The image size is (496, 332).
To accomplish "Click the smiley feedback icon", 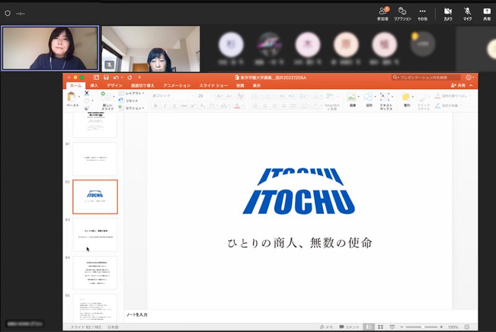I will coord(469,77).
